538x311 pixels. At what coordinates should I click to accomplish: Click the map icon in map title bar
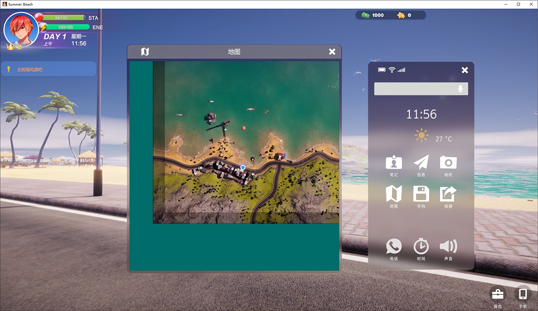point(145,52)
